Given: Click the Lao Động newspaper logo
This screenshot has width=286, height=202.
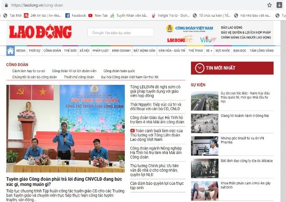Looking at the screenshot, I should pyautogui.click(x=40, y=32).
